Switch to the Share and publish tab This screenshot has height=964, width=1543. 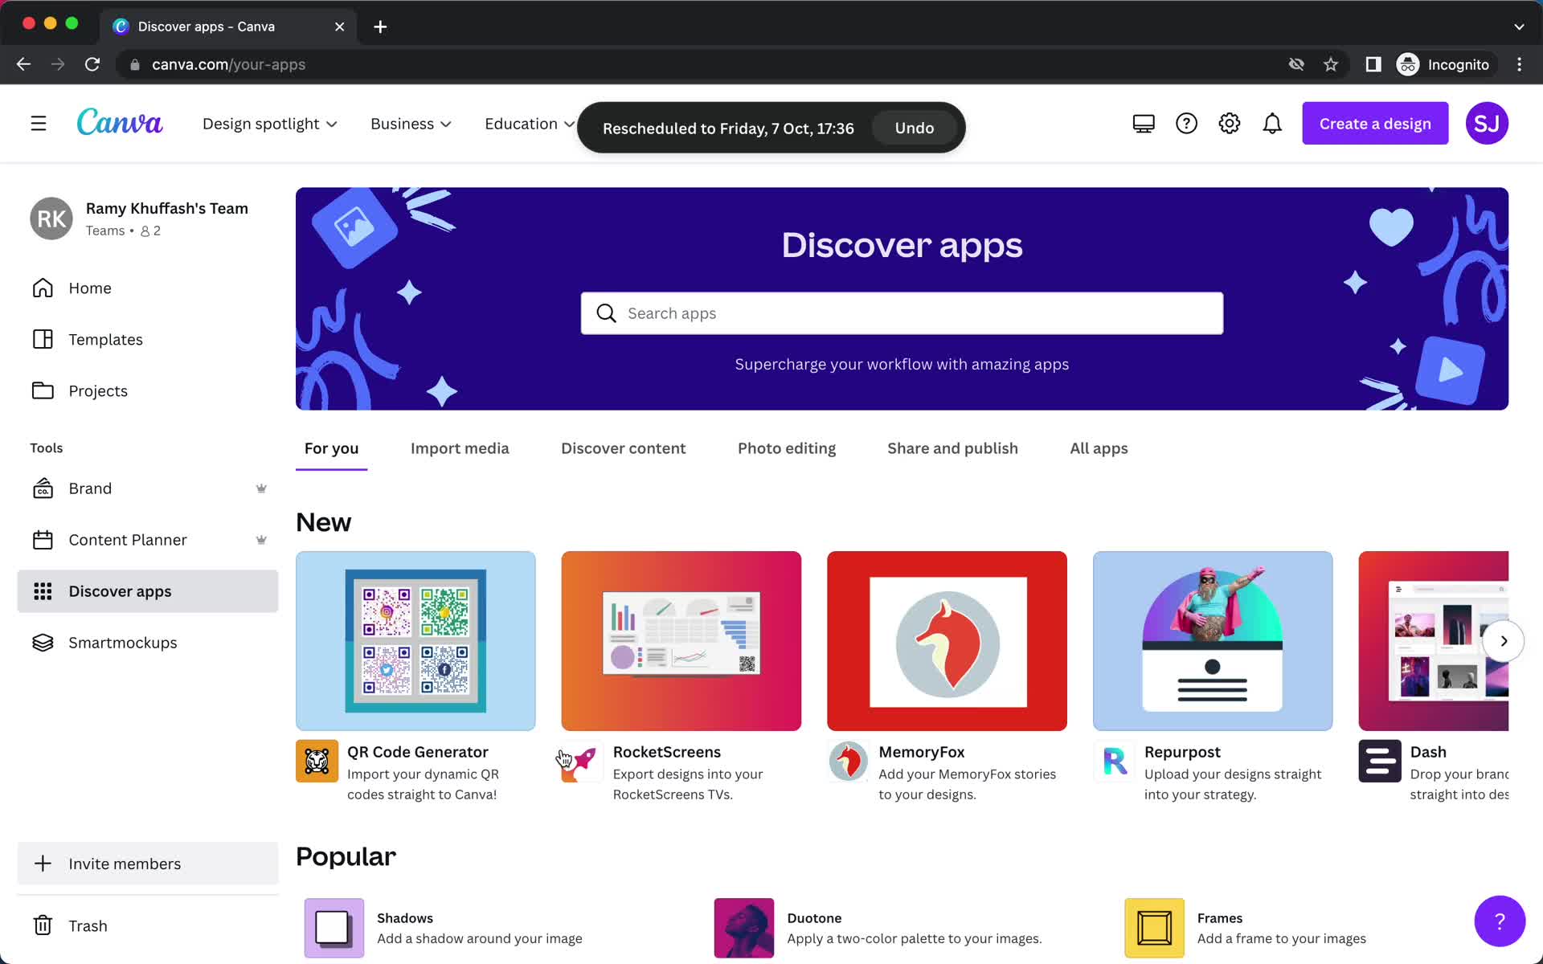tap(952, 448)
